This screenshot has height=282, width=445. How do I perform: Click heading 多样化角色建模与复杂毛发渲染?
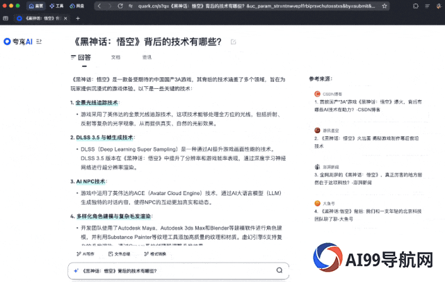coord(114,216)
